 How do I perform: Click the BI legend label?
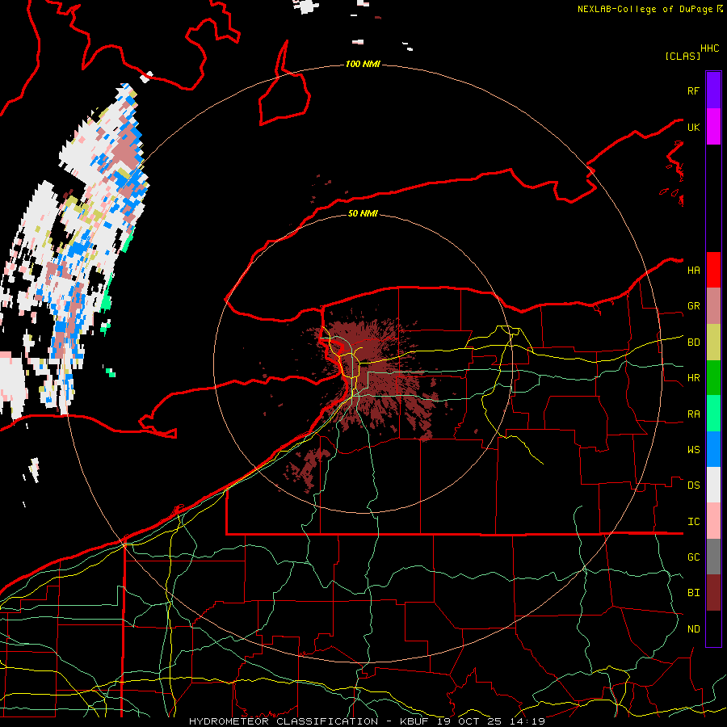(694, 593)
